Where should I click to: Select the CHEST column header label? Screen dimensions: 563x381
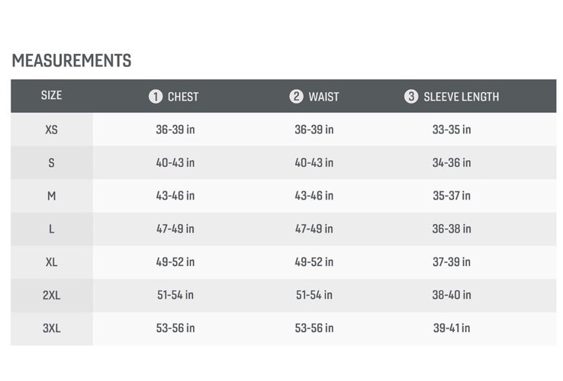pos(183,97)
